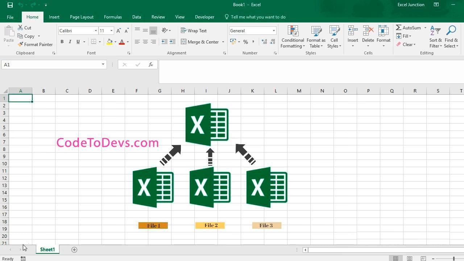Screen dimensions: 464x261
Task: Decrease font size with the small A
Action: pos(127,31)
